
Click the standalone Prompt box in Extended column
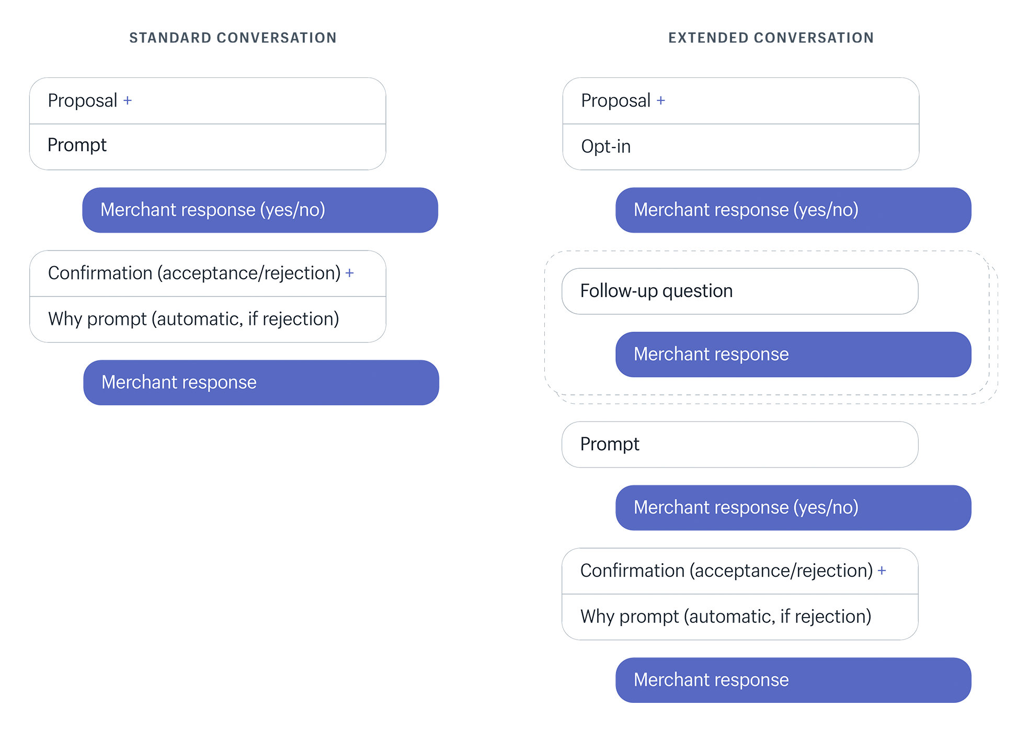coord(740,445)
